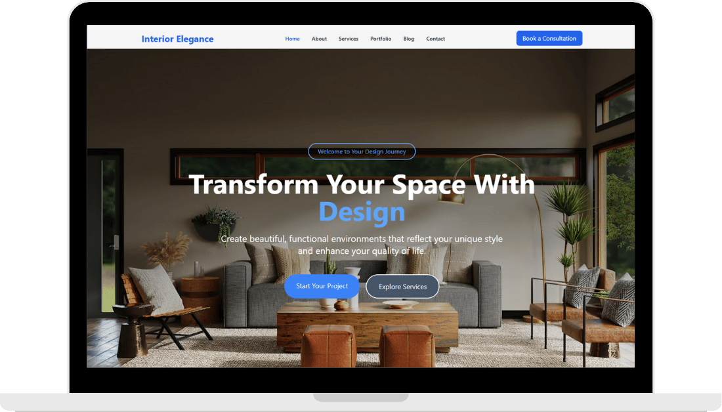
Task: Select the Start Your Project button
Action: pos(322,286)
